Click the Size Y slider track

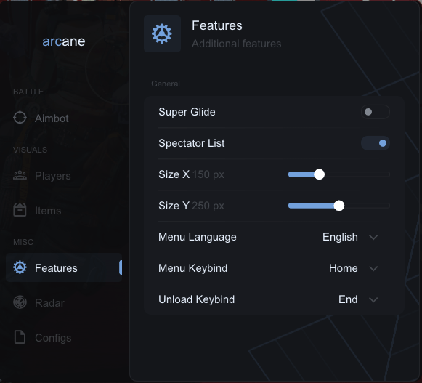click(339, 206)
